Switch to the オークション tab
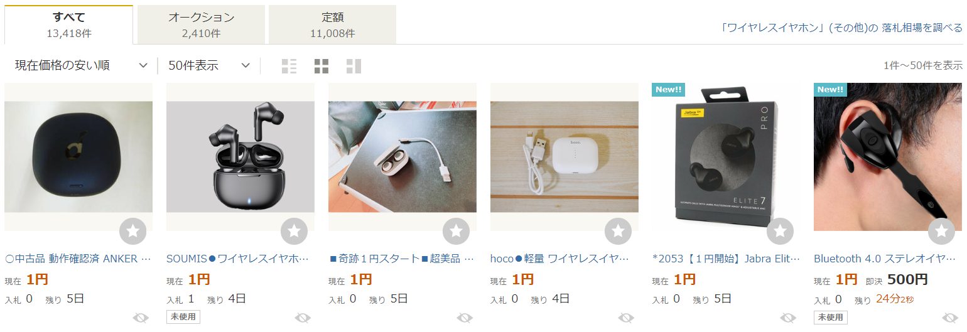This screenshot has height=332, width=967. coord(201,25)
